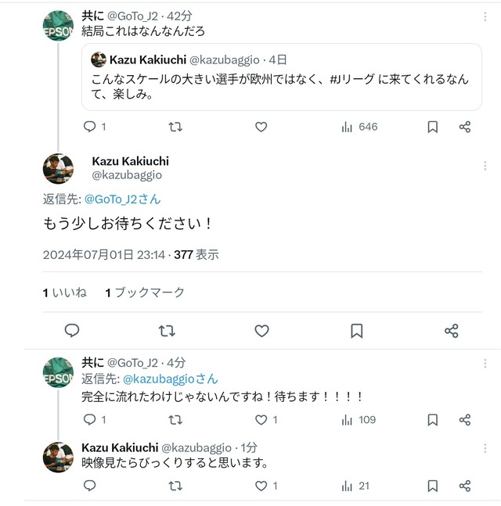Retweet the 結局これはなんなんだろ tweet

(x=175, y=127)
